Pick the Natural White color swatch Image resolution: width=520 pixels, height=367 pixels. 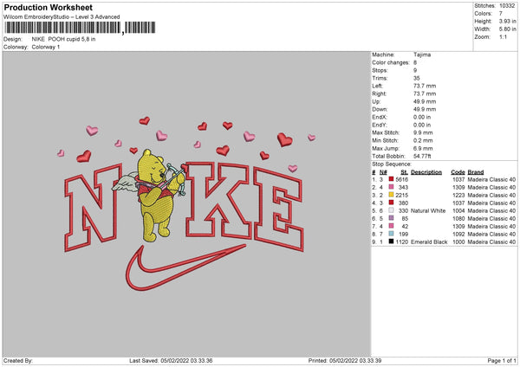coord(392,210)
